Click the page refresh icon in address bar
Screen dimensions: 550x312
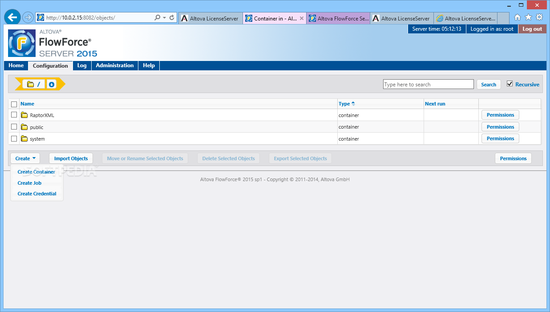tap(172, 18)
